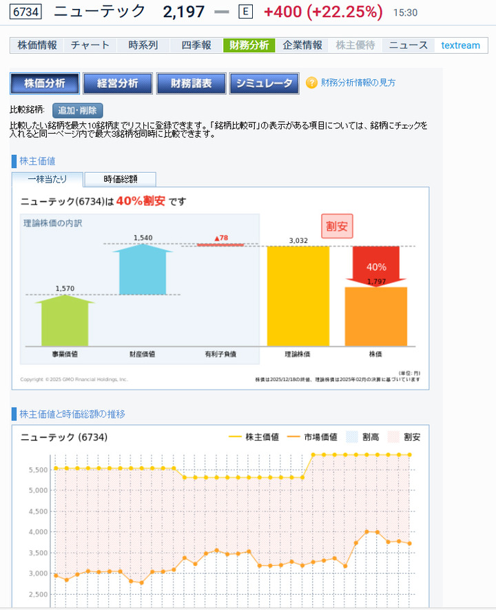This screenshot has height=610, width=496.
Task: Click the 株価分析 button
Action: tap(45, 83)
